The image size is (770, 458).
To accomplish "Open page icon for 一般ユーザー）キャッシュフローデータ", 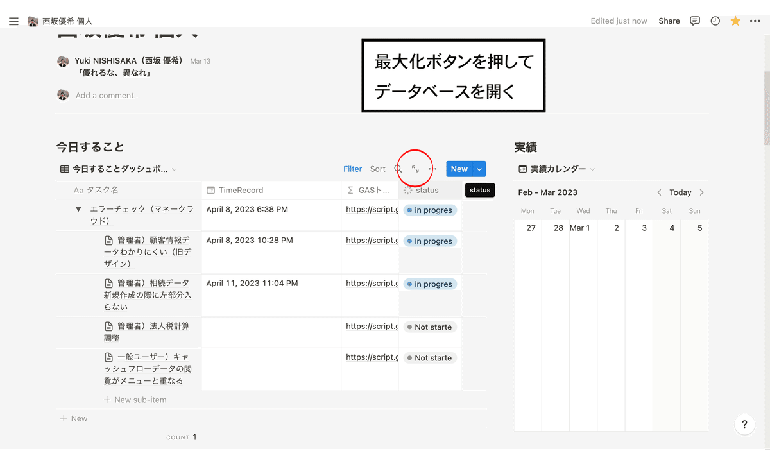I will tap(109, 357).
